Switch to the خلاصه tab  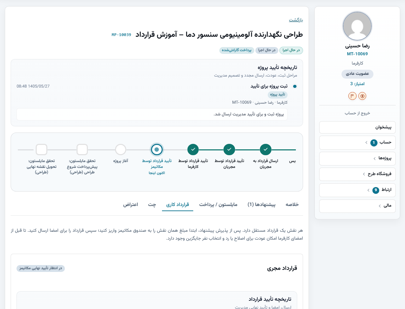[x=292, y=205]
